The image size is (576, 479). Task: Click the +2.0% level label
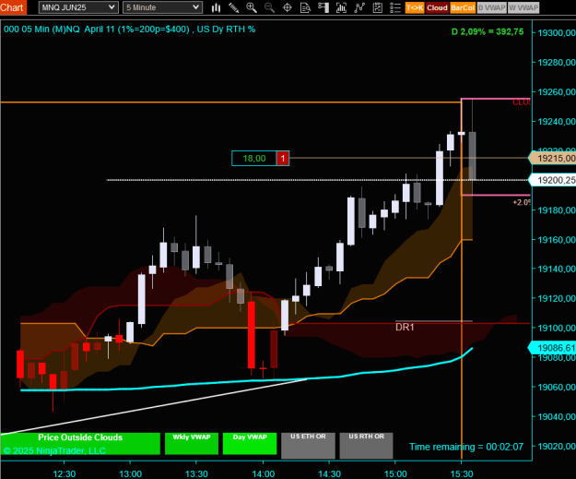(522, 202)
